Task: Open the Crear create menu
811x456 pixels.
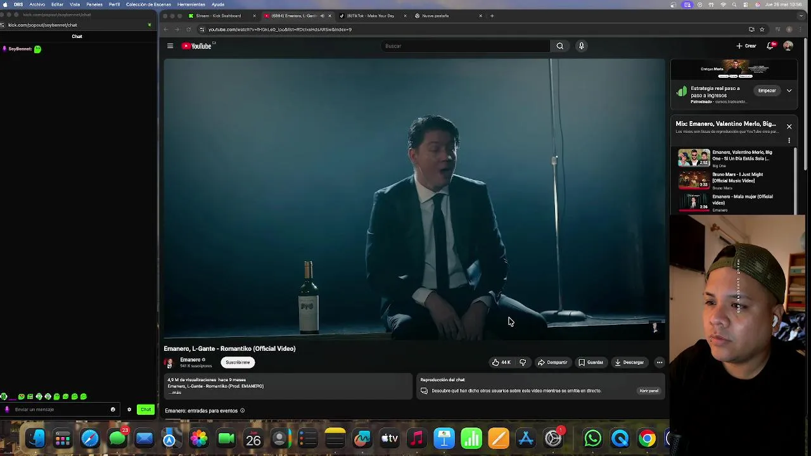Action: (746, 46)
